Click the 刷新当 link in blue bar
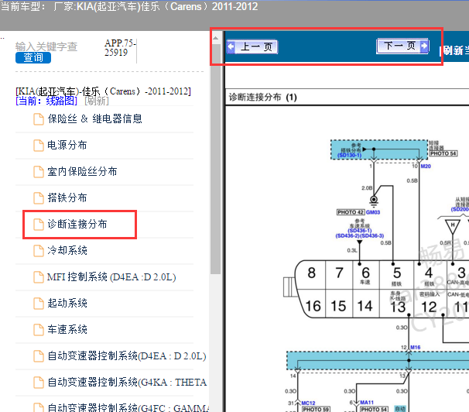This screenshot has width=469, height=412. pyautogui.click(x=456, y=50)
